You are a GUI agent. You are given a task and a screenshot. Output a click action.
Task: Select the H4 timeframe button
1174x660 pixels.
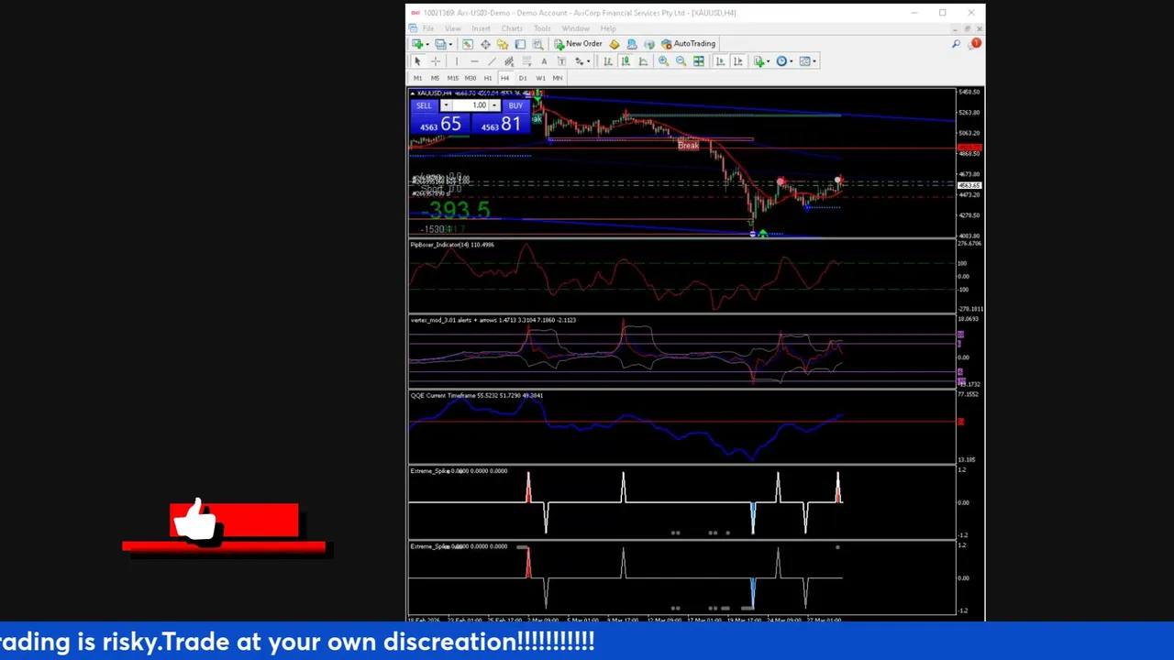coord(504,78)
